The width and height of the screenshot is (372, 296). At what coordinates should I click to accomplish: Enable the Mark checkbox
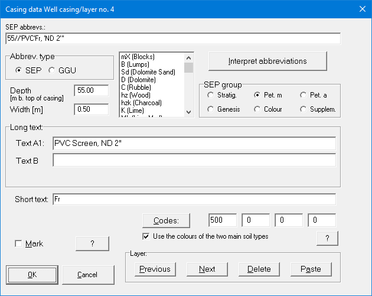19,243
